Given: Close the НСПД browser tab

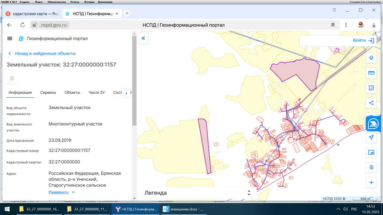Looking at the screenshot, I should pyautogui.click(x=117, y=14).
